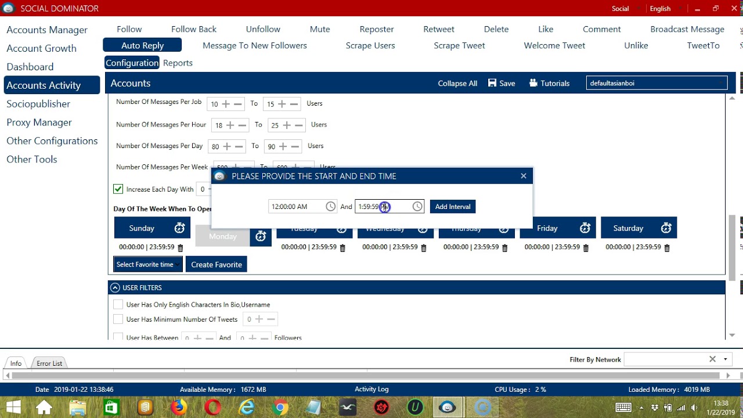
Task: Increase minimum number of tweets value
Action: point(259,319)
